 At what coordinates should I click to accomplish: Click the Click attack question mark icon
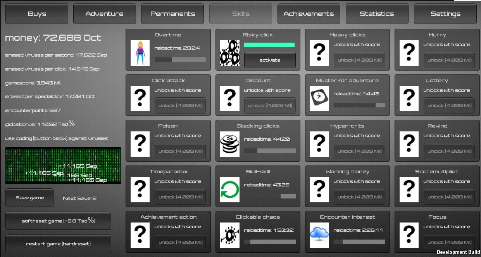point(140,98)
